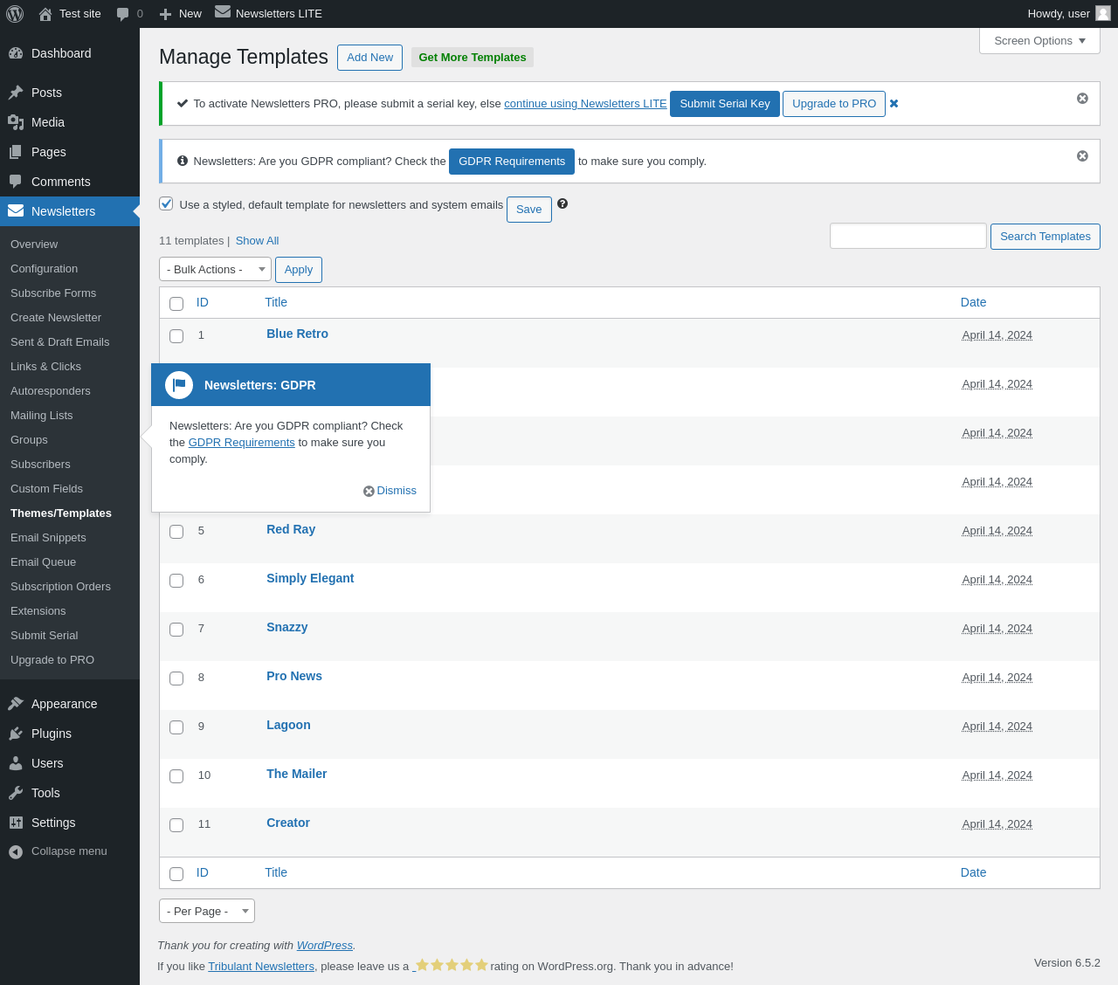
Task: Click the Submit Serial Key button
Action: pyautogui.click(x=724, y=104)
